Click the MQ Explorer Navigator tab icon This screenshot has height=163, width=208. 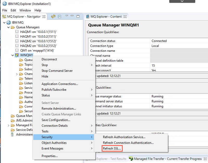4,17
